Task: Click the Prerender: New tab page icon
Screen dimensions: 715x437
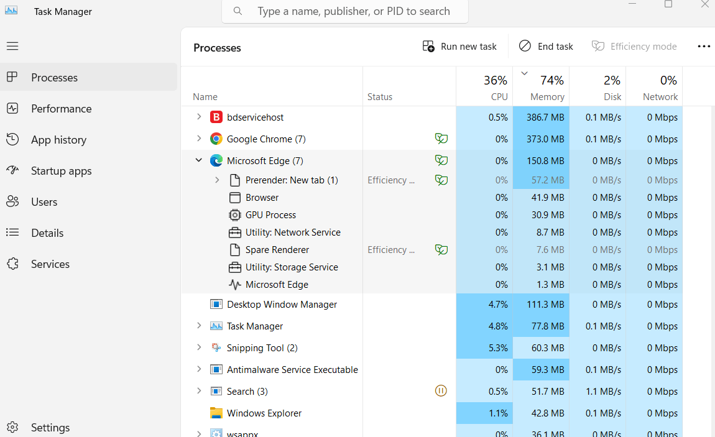Action: pos(235,180)
